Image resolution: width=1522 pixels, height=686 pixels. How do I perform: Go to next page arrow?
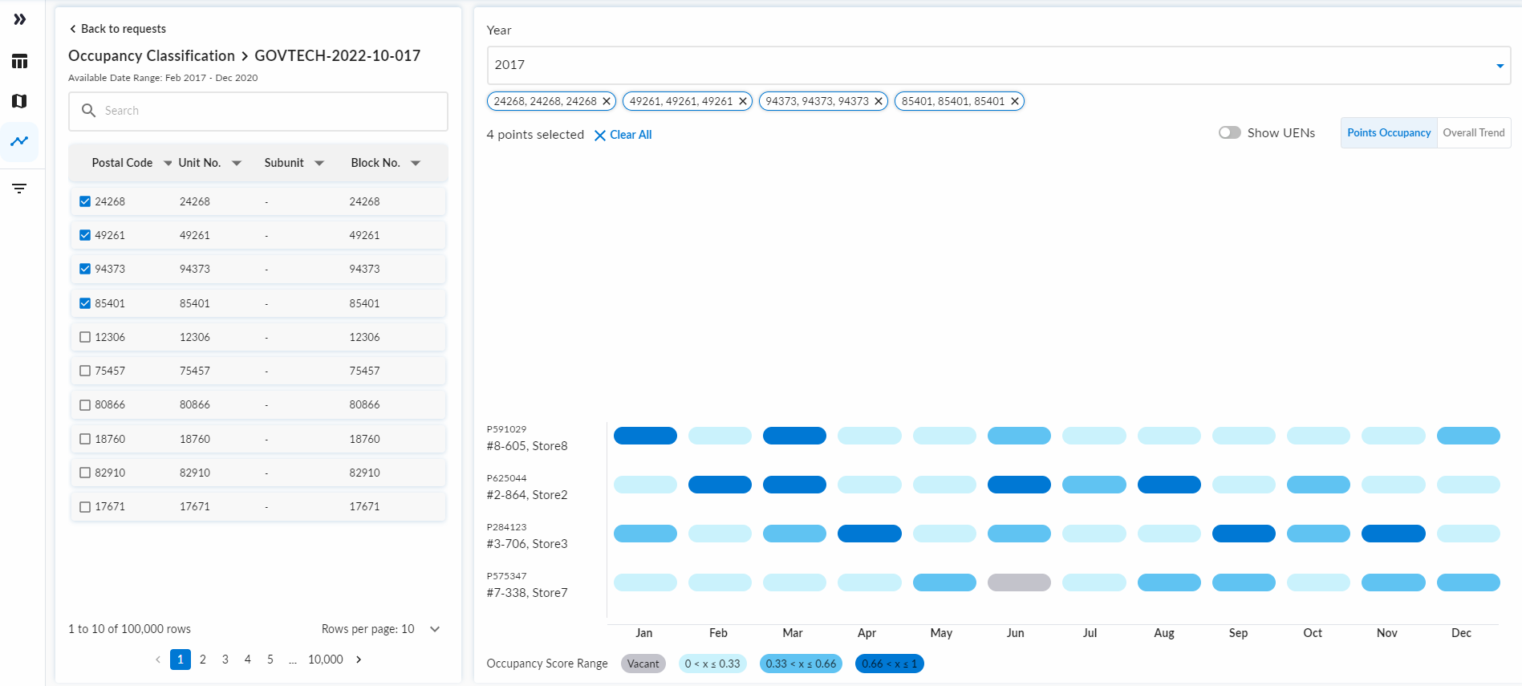[x=359, y=660]
